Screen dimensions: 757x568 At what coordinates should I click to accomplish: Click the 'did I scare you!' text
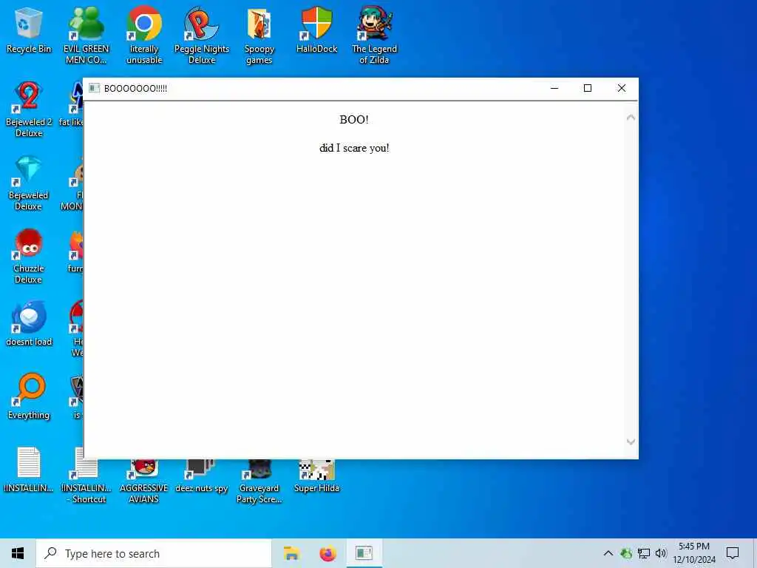[354, 148]
